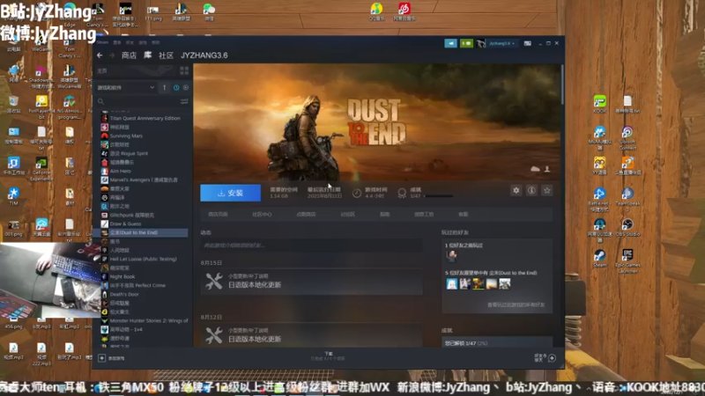The height and width of the screenshot is (396, 705).
Task: Switch library to grid collections view
Action: (184, 71)
